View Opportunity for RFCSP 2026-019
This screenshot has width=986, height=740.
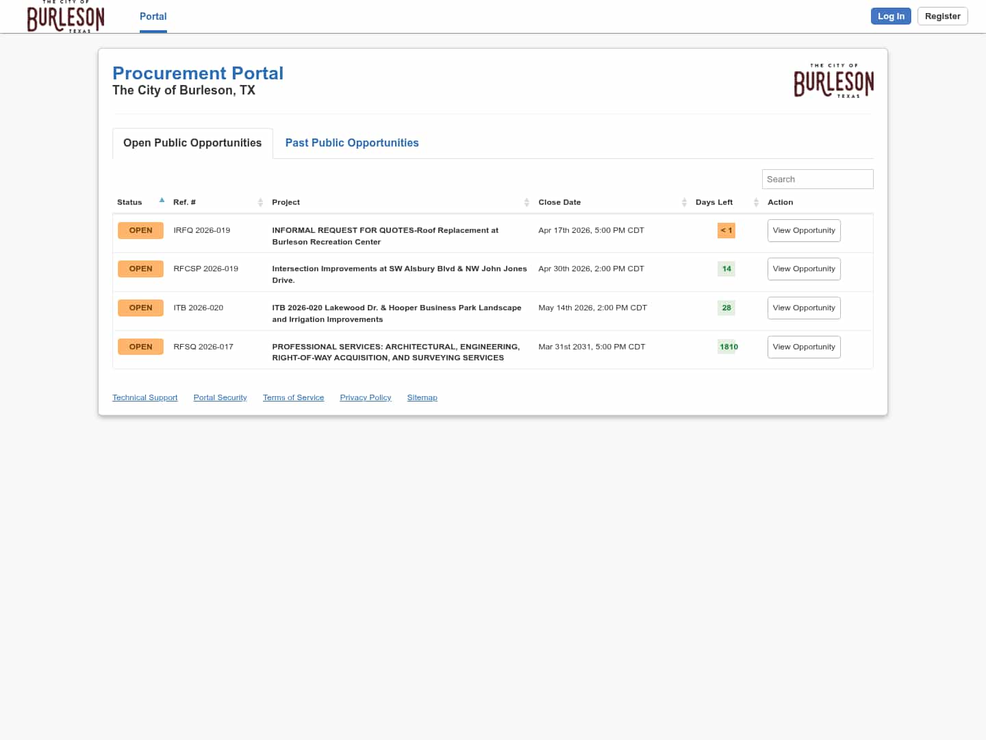click(803, 269)
